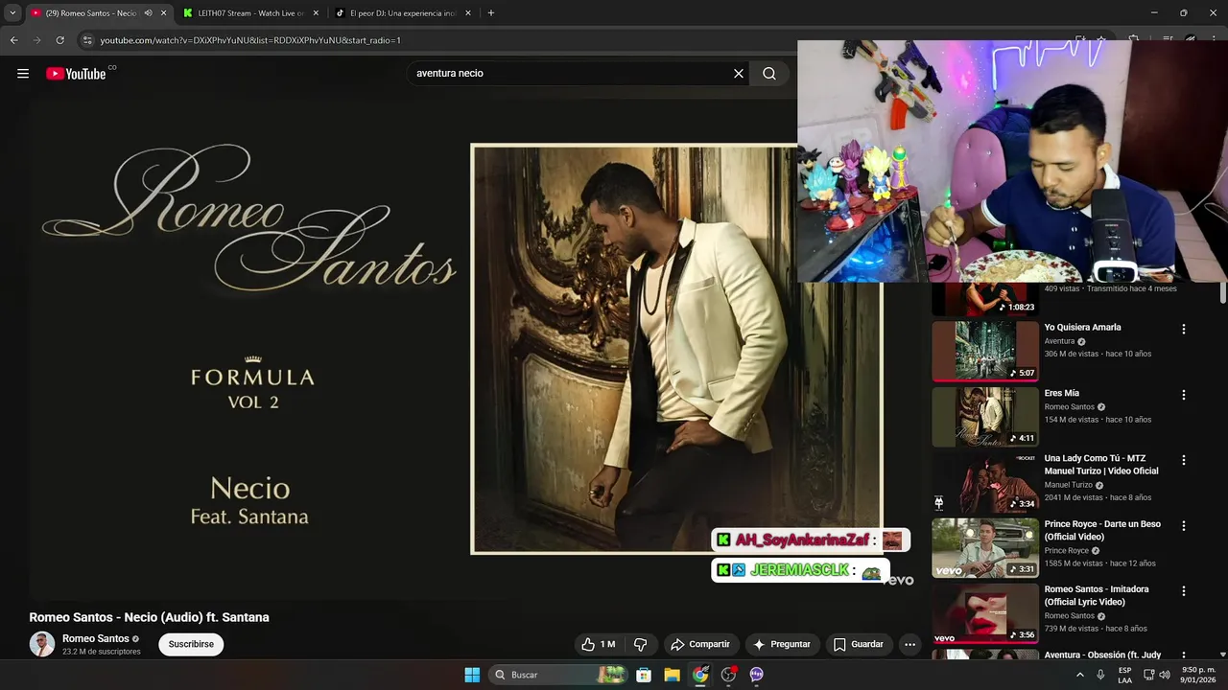Click the vevo logo on the player
This screenshot has width=1228, height=690.
click(x=899, y=580)
